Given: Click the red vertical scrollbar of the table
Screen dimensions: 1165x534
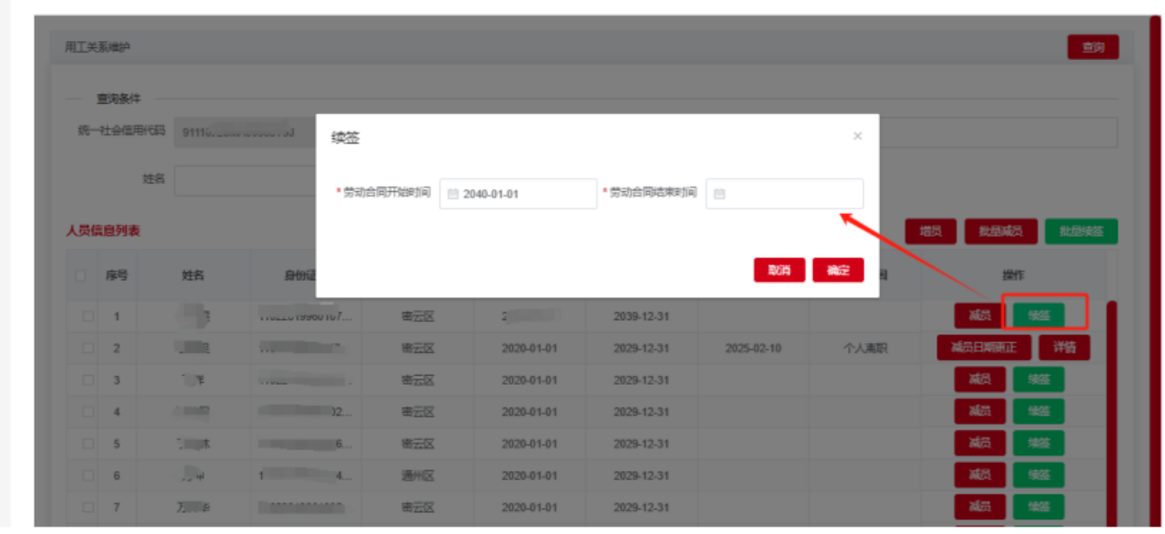Looking at the screenshot, I should [1111, 409].
